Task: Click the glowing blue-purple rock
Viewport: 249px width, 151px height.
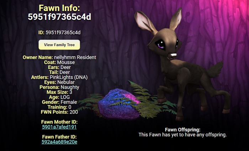Action: click(x=118, y=104)
